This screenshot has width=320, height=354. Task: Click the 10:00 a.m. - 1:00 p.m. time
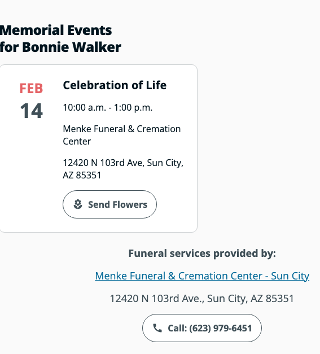108,107
